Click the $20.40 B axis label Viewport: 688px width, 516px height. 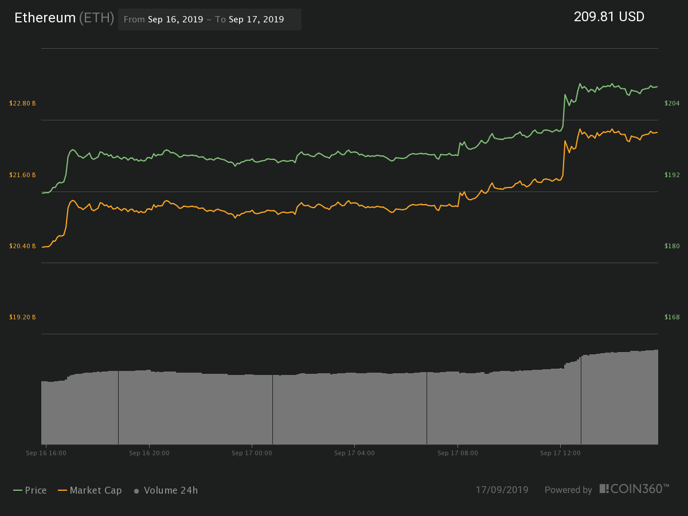22,246
